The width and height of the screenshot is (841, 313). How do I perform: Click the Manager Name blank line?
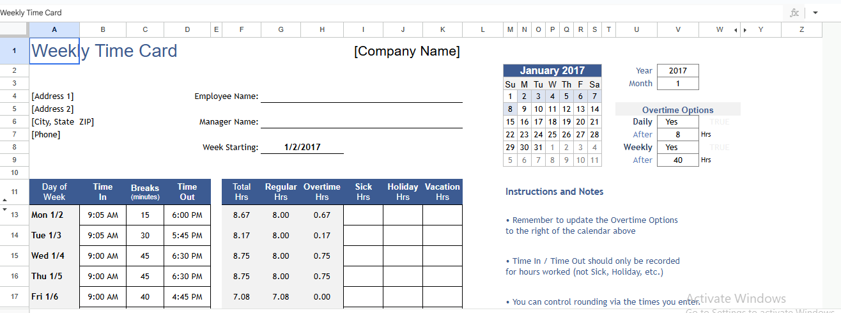pyautogui.click(x=361, y=121)
